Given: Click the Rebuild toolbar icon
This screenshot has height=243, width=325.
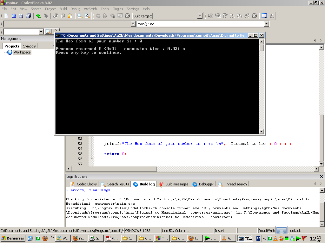Looking at the screenshot, I should [120, 16].
